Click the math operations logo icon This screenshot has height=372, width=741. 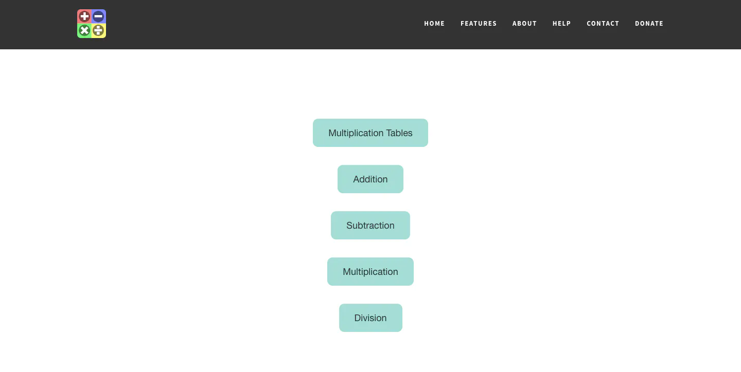coord(92,24)
